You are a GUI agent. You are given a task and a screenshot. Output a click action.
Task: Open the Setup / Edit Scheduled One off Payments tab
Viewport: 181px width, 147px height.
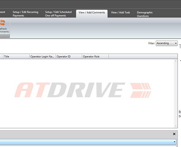point(58,14)
